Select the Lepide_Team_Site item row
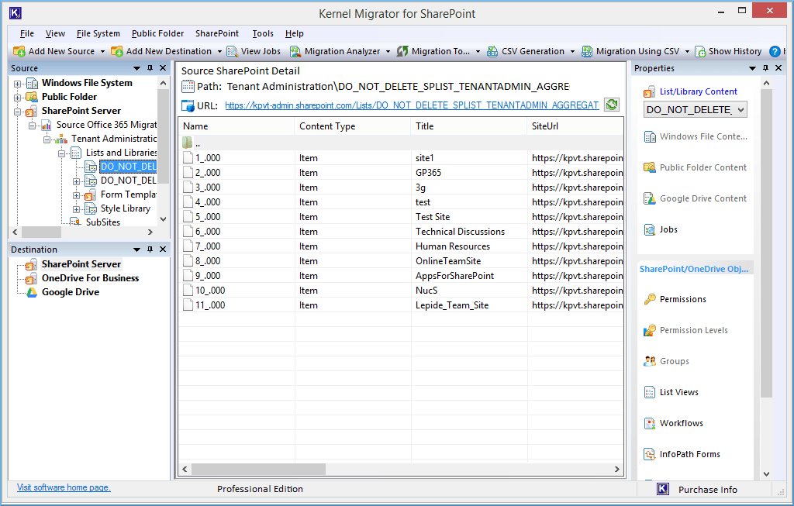This screenshot has width=794, height=506. [401, 305]
